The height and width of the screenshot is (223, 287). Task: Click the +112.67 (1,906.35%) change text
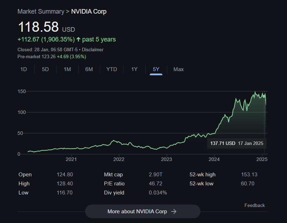[46, 39]
